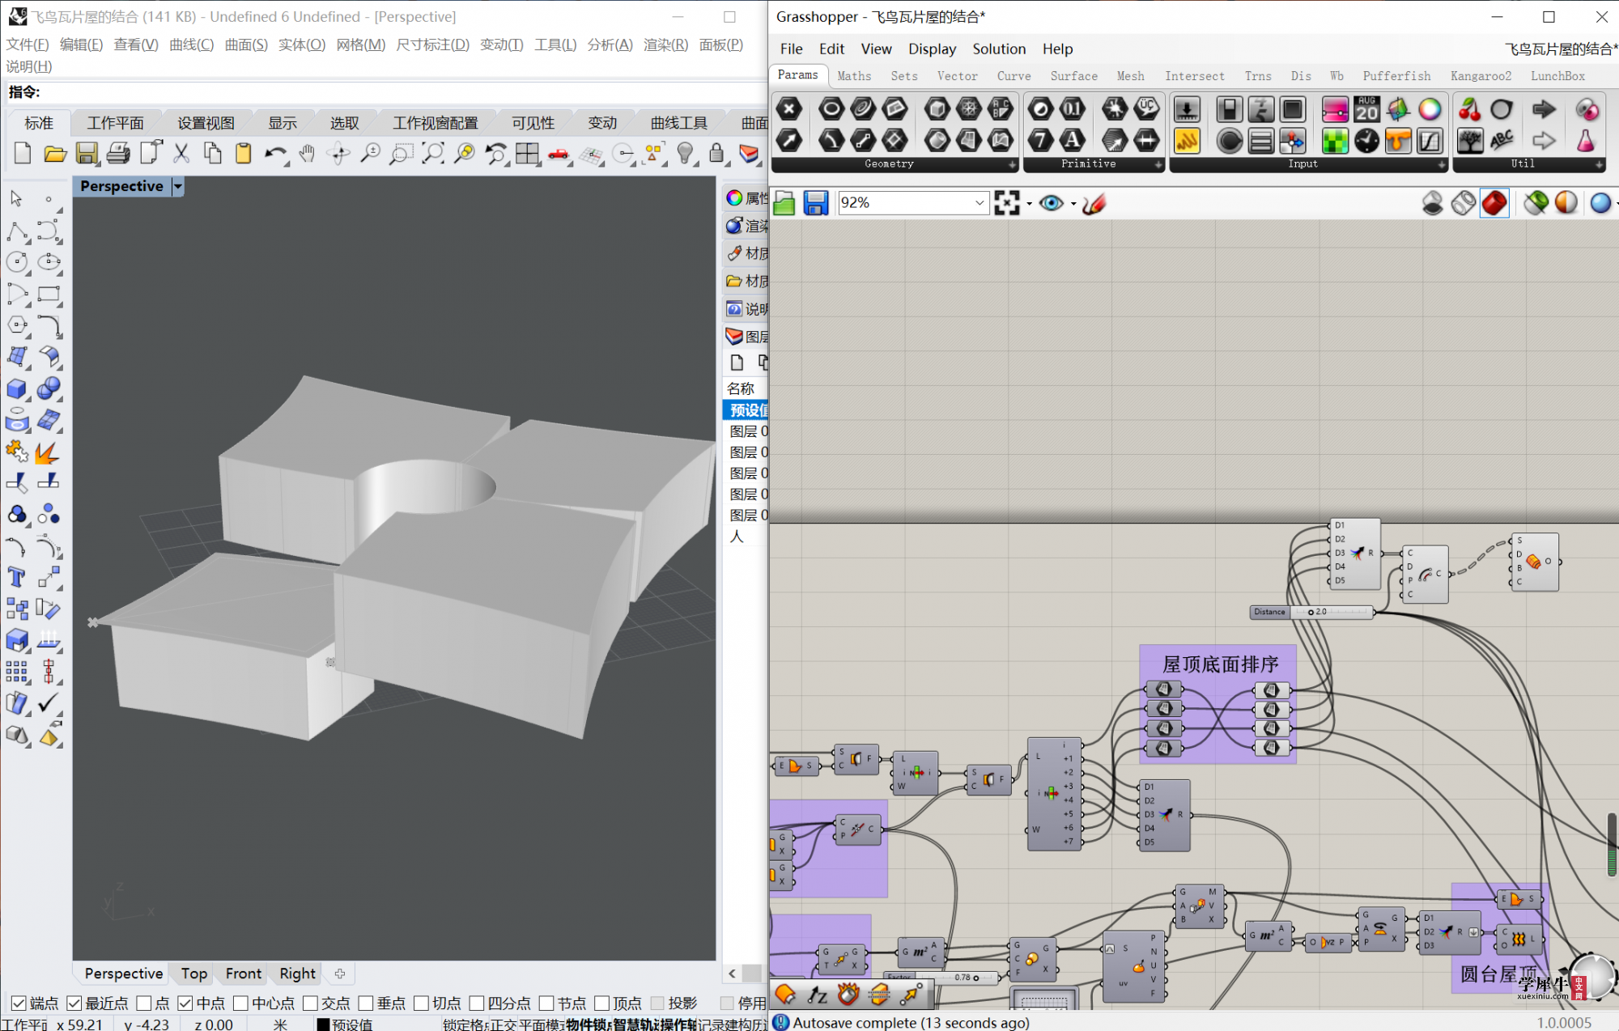Add a new viewport tab with the plus button
Image resolution: width=1619 pixels, height=1031 pixels.
(x=340, y=974)
